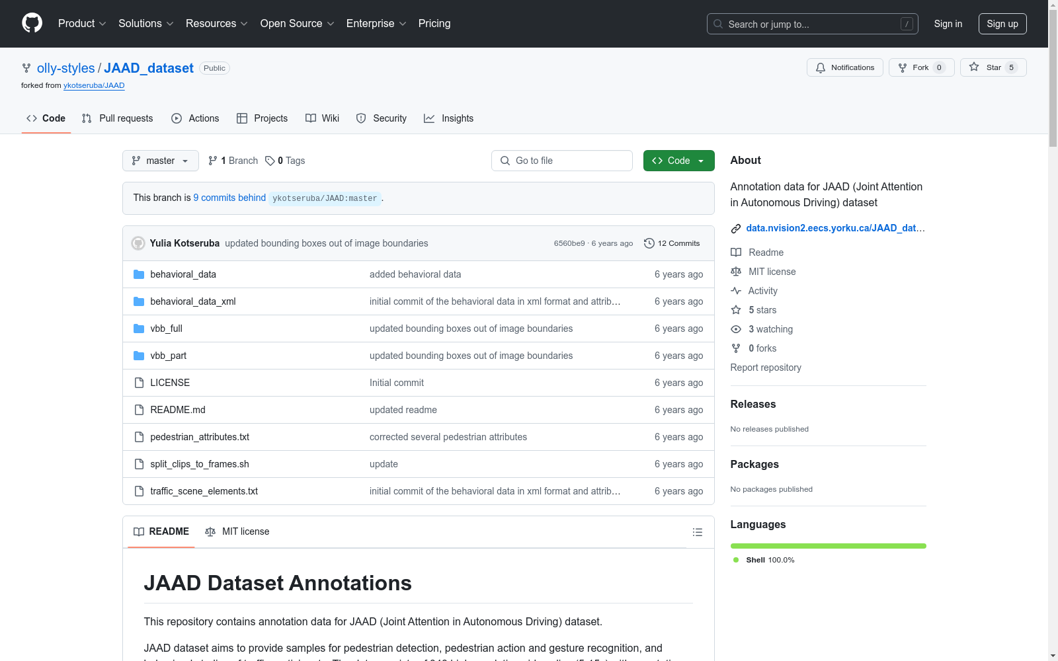Image resolution: width=1058 pixels, height=661 pixels.
Task: Click the Activity pulse icon
Action: pyautogui.click(x=736, y=291)
